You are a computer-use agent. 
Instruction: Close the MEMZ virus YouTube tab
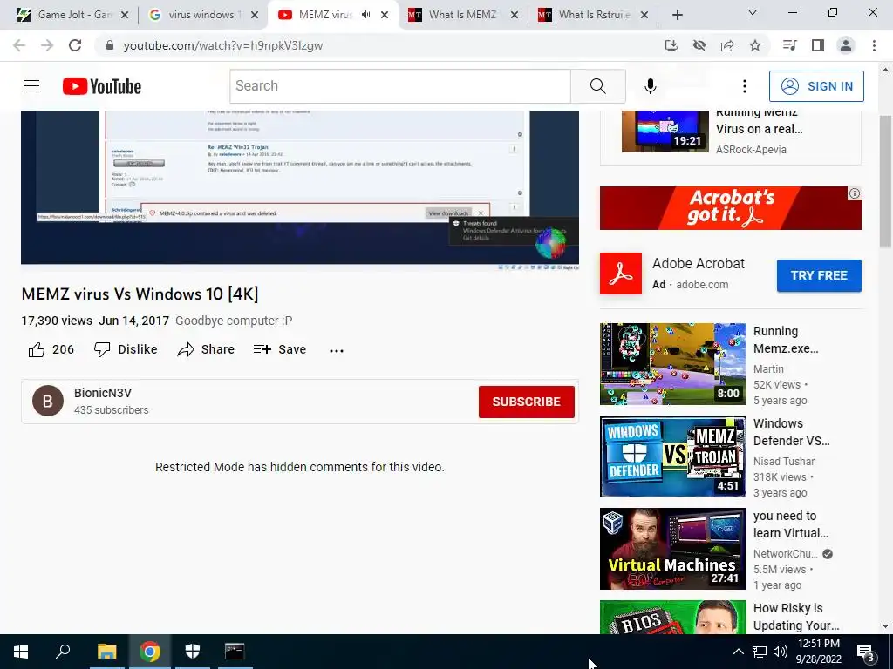click(385, 15)
